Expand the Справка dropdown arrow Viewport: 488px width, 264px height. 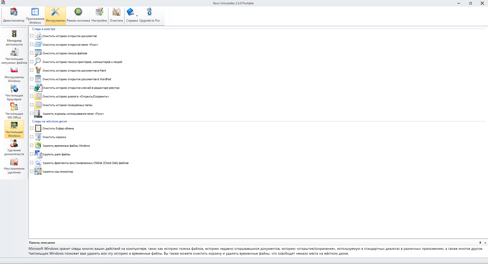point(137,16)
